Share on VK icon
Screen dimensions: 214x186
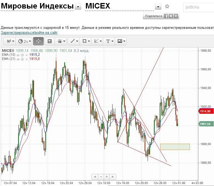point(171,16)
